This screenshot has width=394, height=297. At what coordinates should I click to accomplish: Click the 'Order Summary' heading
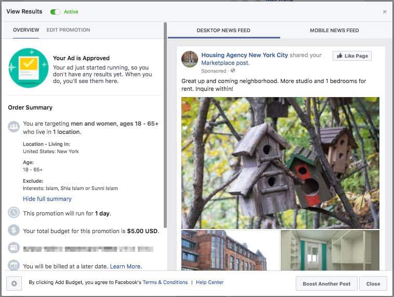(30, 107)
